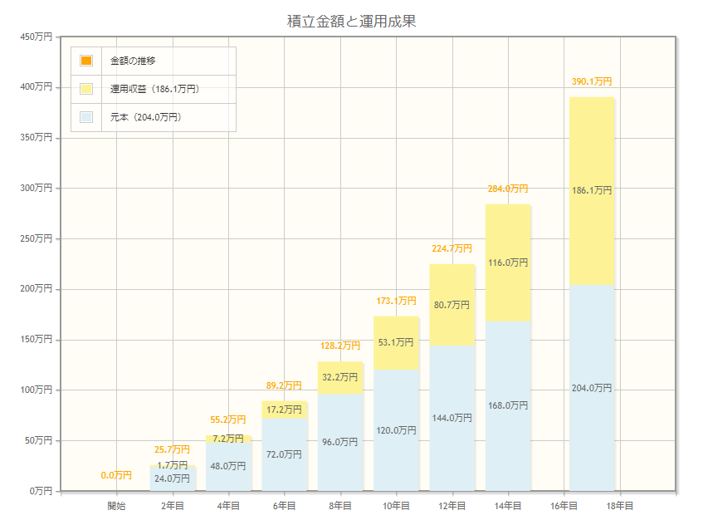This screenshot has width=708, height=520.
Task: Select the 7.2万円 segment value
Action: click(228, 439)
